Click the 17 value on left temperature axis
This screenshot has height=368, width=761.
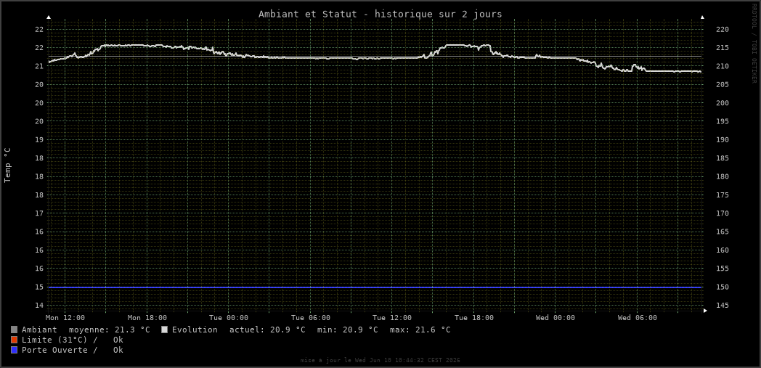click(x=39, y=213)
